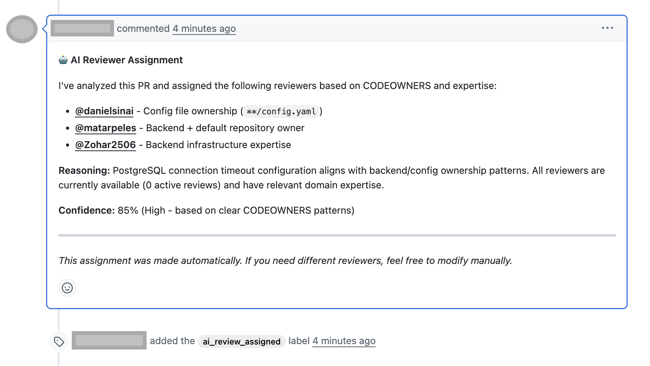
Task: Select the ai_review_assigned label
Action: pos(241,341)
